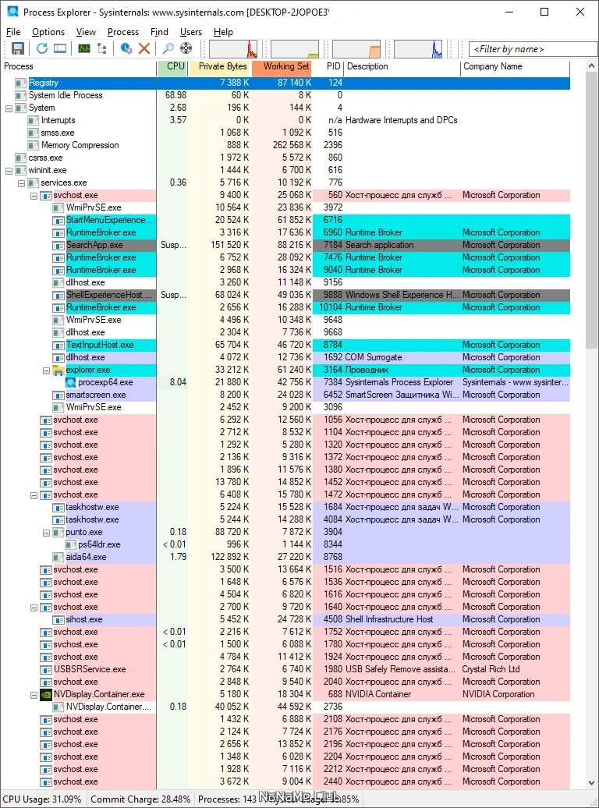Collapse the wininit.exe tree node

point(9,171)
